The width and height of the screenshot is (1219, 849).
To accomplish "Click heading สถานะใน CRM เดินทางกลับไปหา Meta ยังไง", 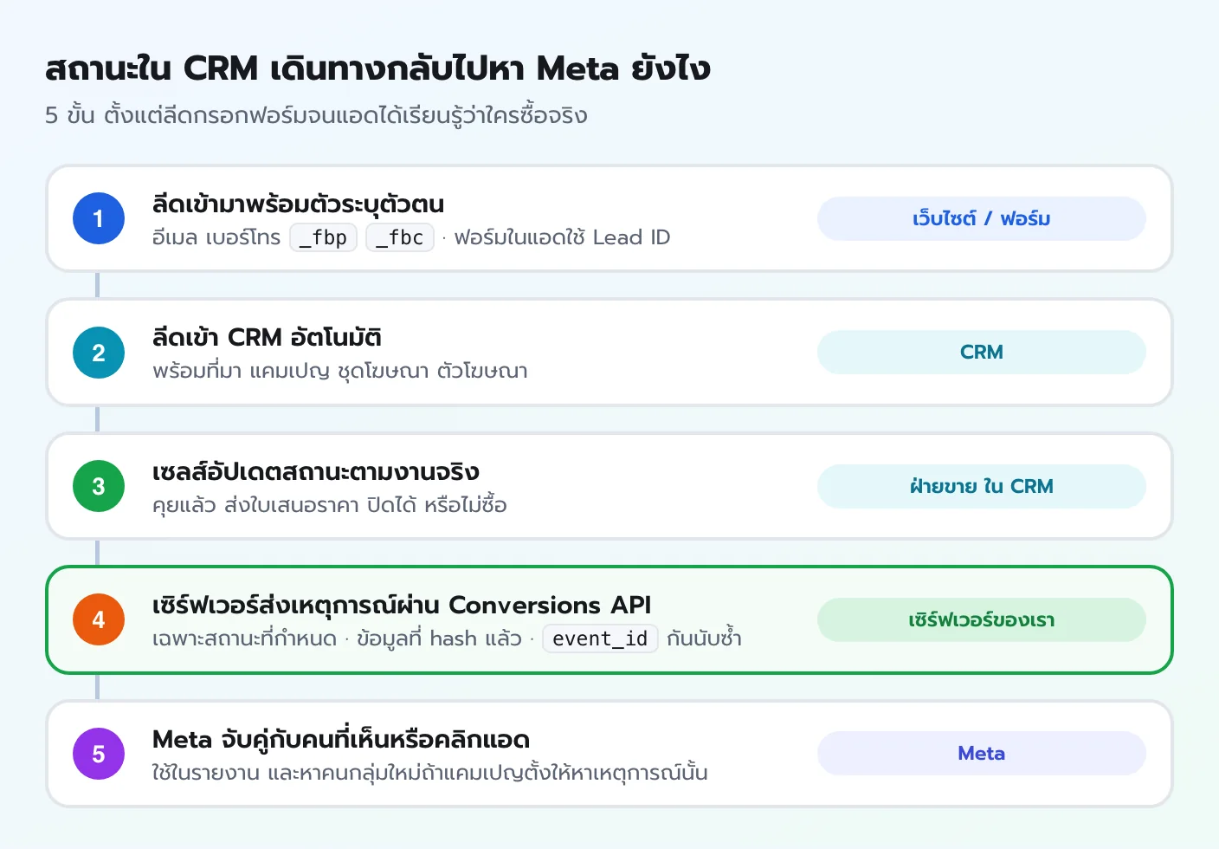I will 377,68.
